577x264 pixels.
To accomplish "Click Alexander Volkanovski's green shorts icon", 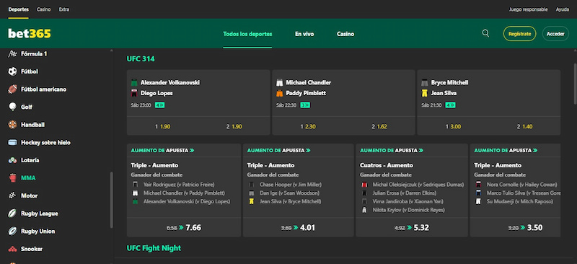I will (134, 82).
